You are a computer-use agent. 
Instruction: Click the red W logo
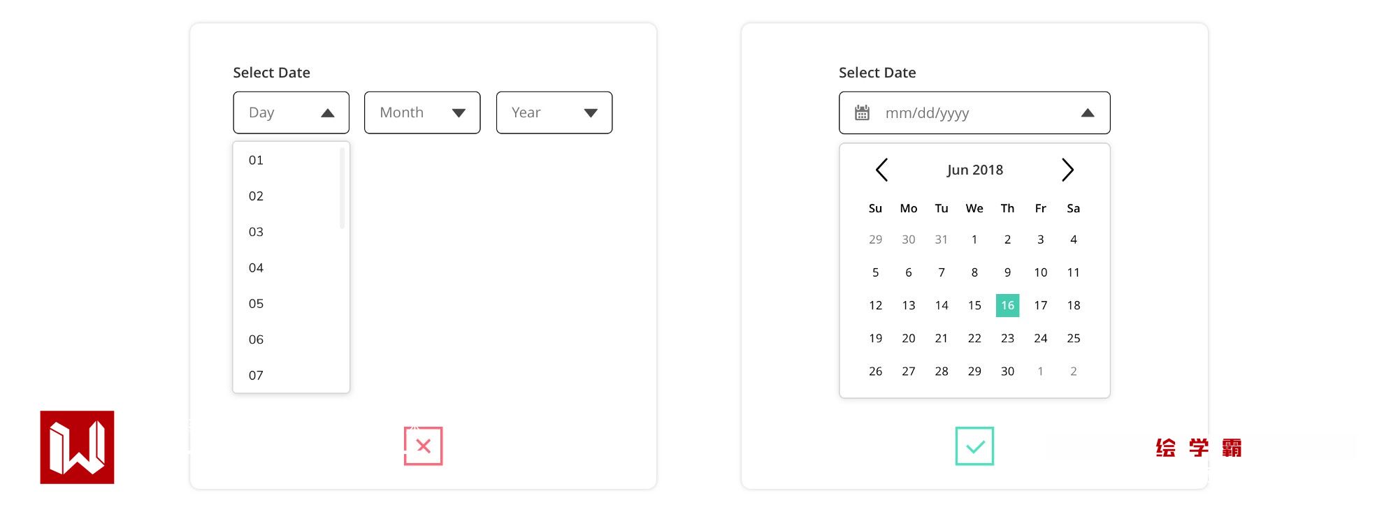tap(77, 447)
